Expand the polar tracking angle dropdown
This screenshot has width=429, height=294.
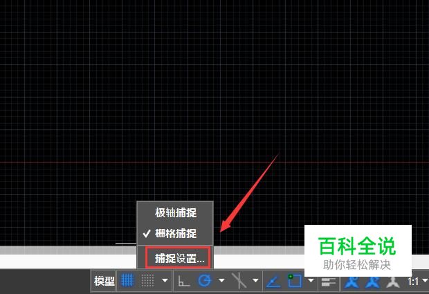tap(221, 280)
